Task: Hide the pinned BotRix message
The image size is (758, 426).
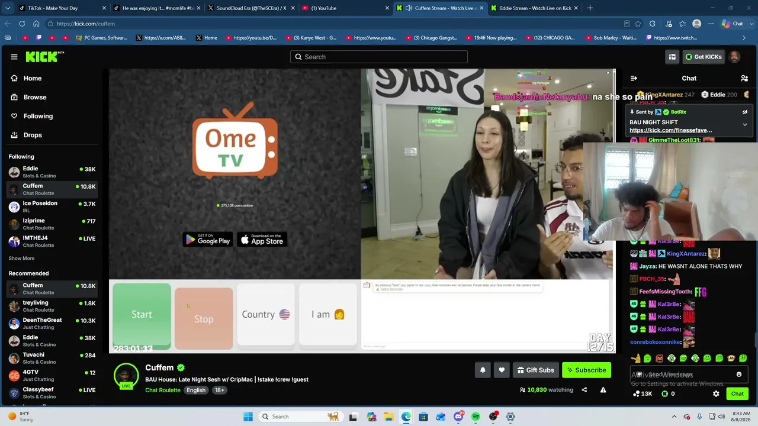Action: tap(745, 112)
